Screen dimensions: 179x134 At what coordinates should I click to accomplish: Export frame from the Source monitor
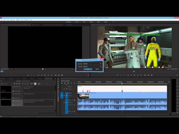click(62, 75)
